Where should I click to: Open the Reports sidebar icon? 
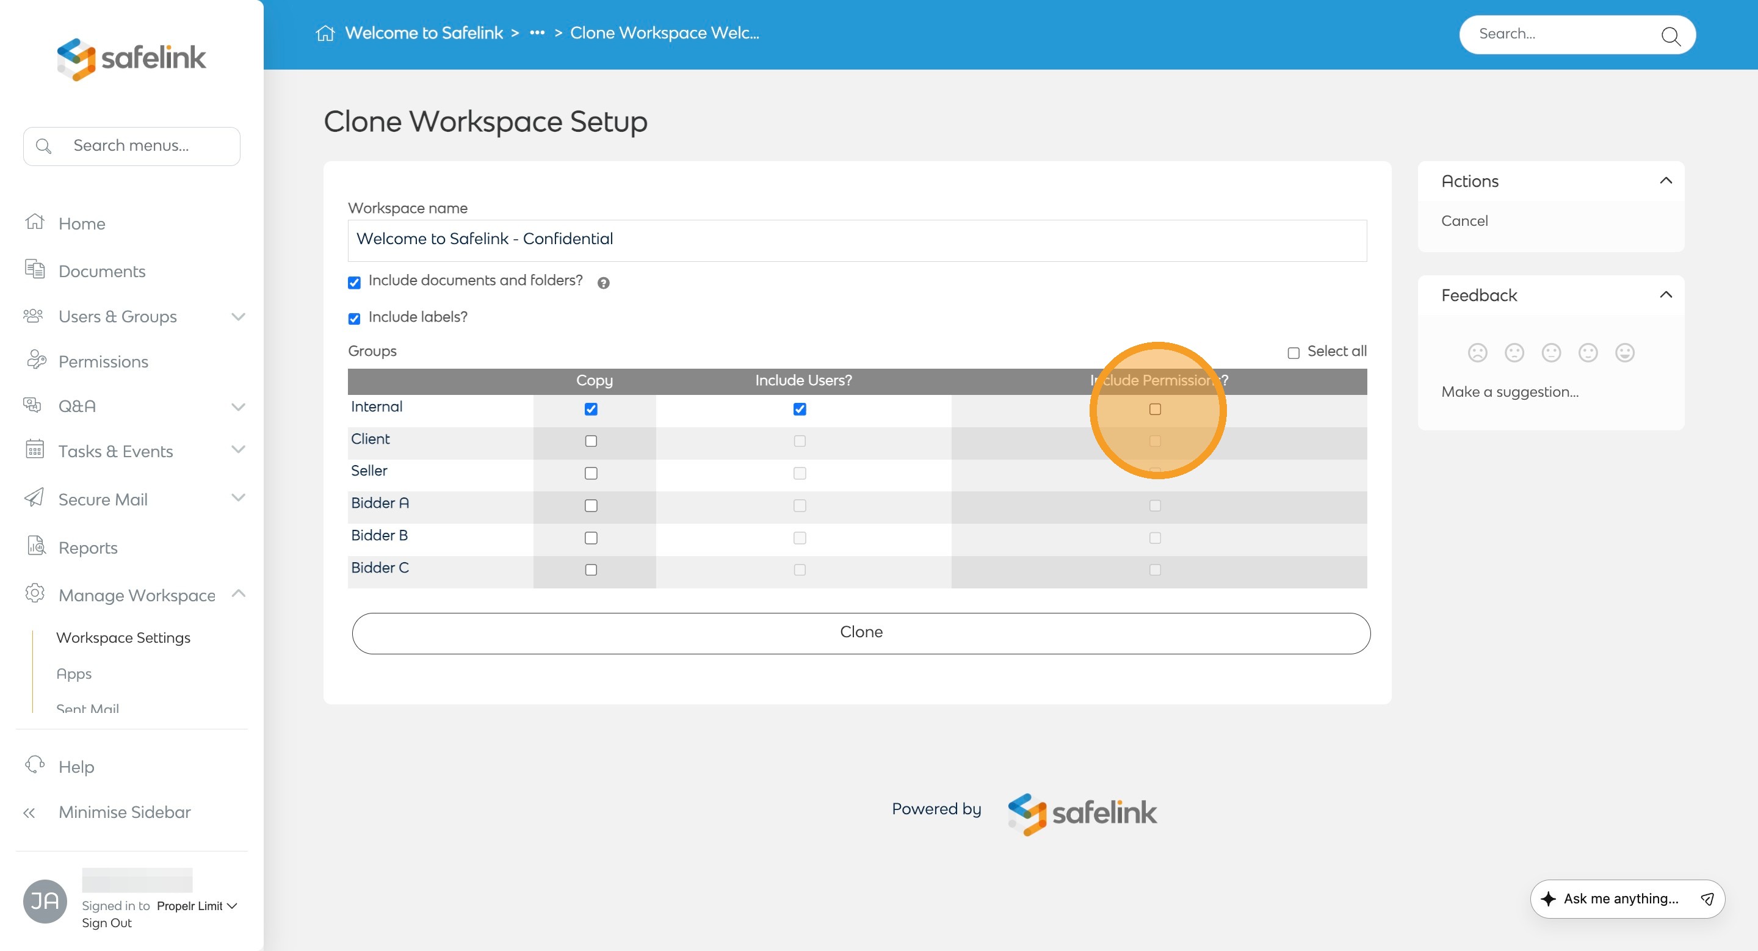tap(35, 546)
